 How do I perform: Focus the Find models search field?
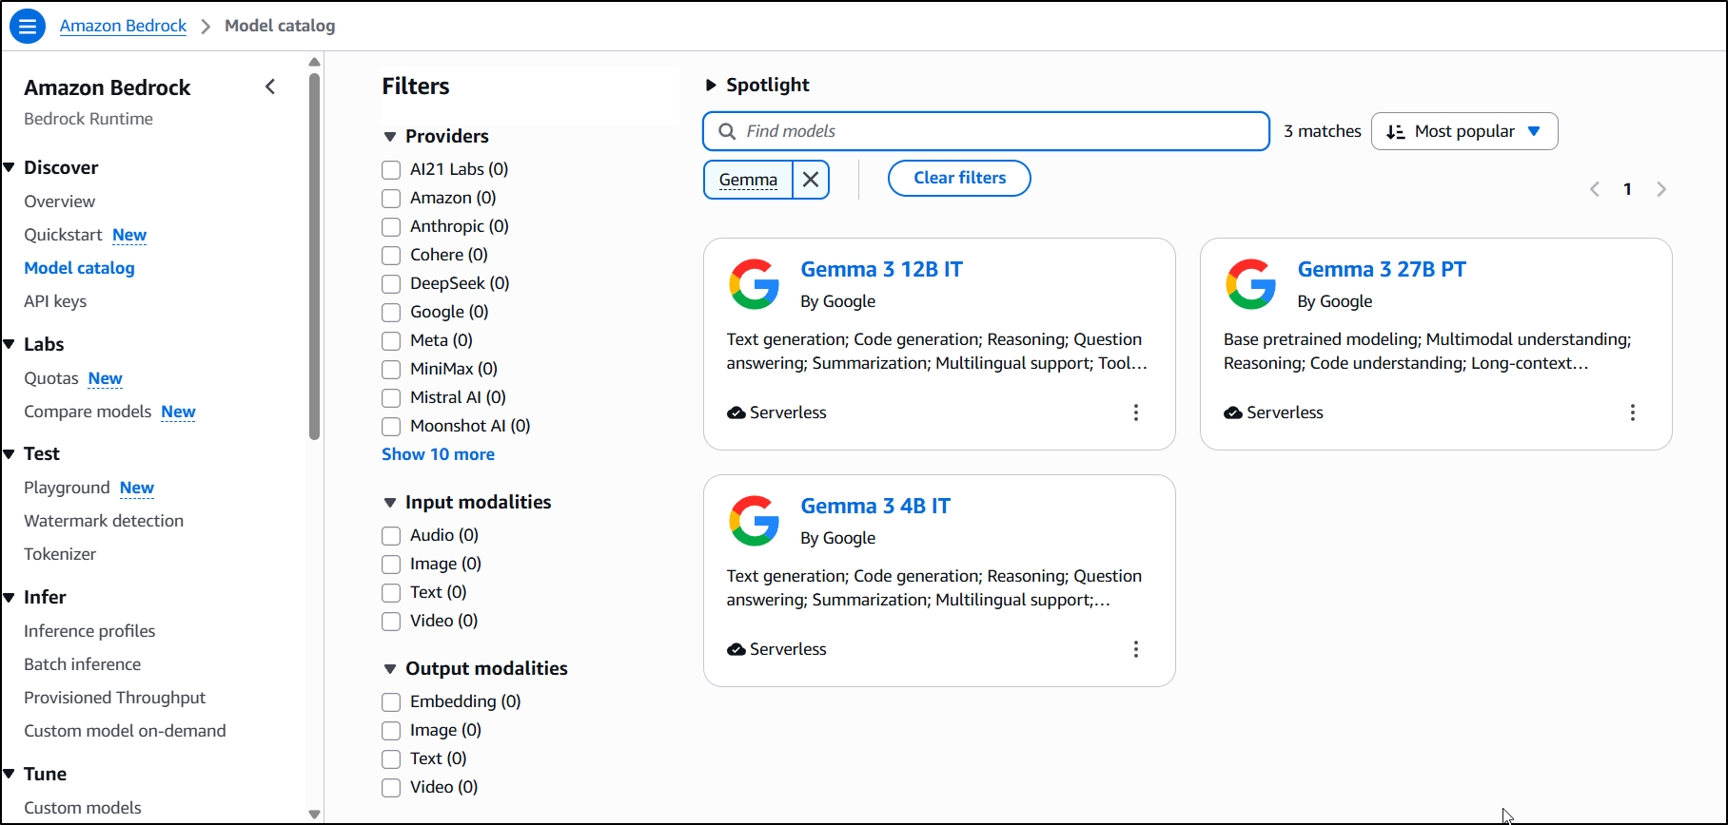point(986,131)
